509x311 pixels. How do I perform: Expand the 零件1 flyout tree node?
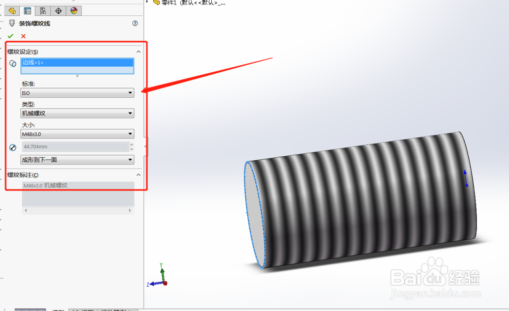pos(147,2)
